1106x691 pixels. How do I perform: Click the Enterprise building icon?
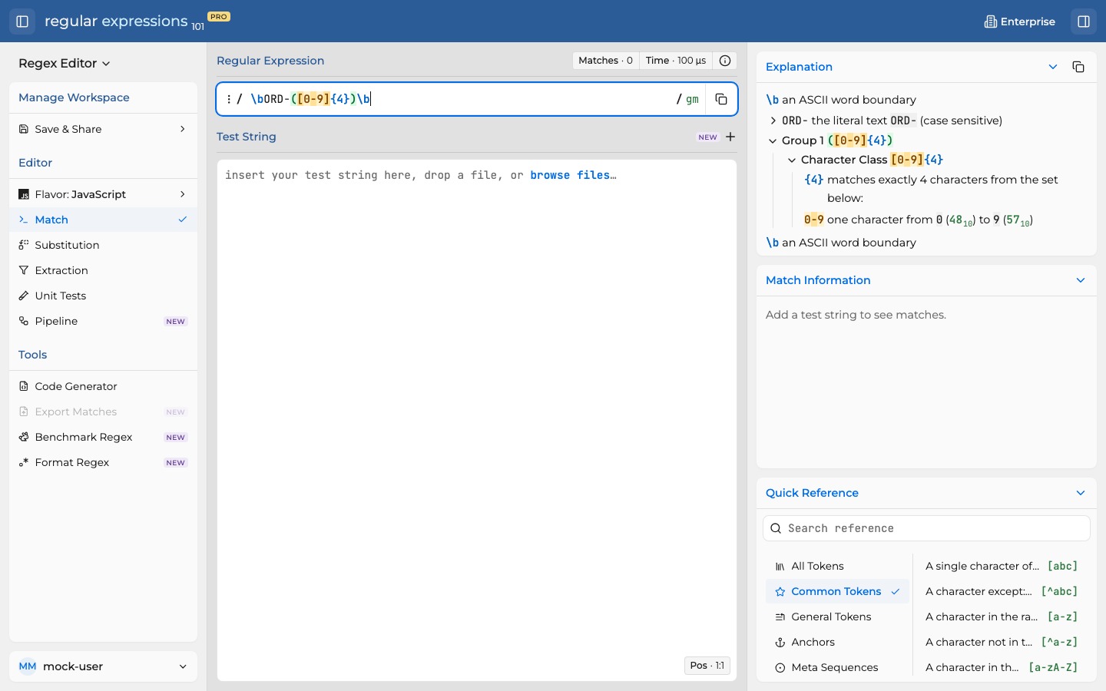(x=991, y=21)
